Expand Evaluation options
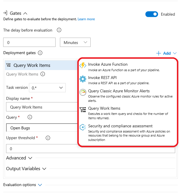Image resolution: width=185 pixels, height=193 pixels. (23, 185)
